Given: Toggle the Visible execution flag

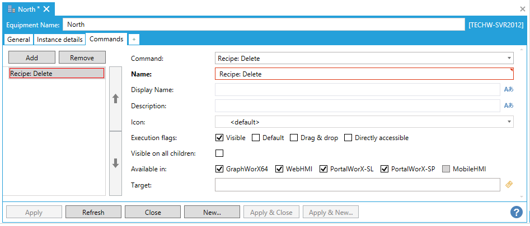Looking at the screenshot, I should point(219,138).
